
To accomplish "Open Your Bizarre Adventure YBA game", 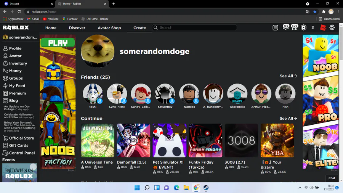I will tap(277, 140).
